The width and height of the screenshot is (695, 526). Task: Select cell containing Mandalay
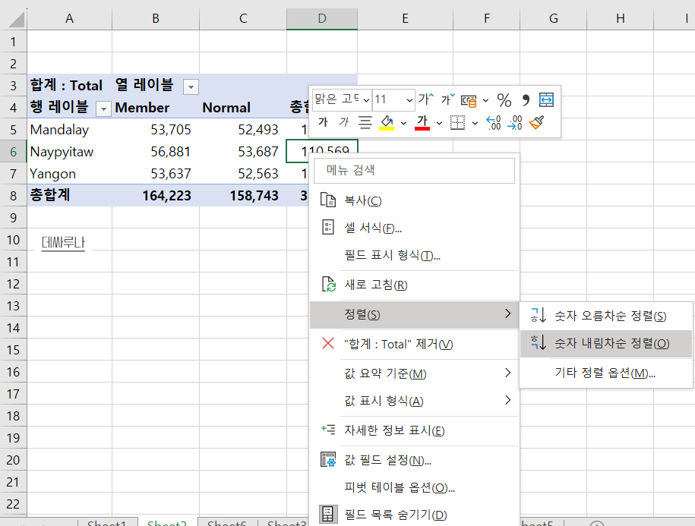(69, 129)
